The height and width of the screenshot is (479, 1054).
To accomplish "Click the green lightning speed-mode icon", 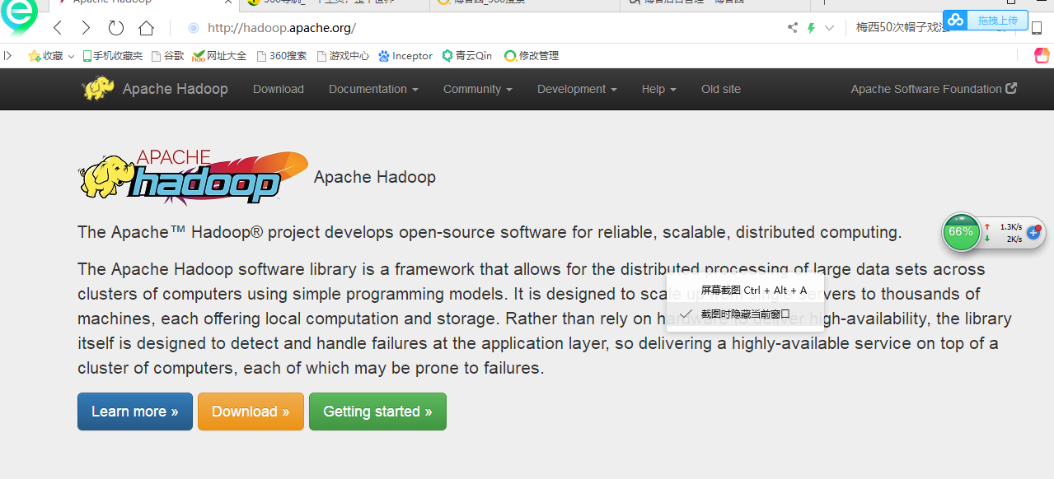I will [x=811, y=28].
